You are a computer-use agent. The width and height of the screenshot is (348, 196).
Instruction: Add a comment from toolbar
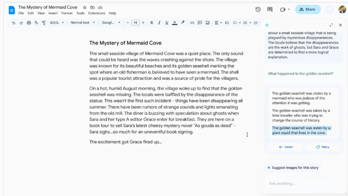[200, 22]
